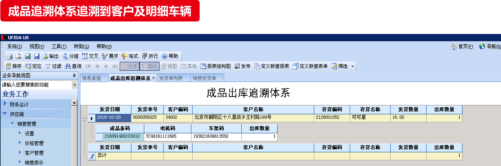
Task: Click the sidebar scrollbar up arrow
Action: 74,103
